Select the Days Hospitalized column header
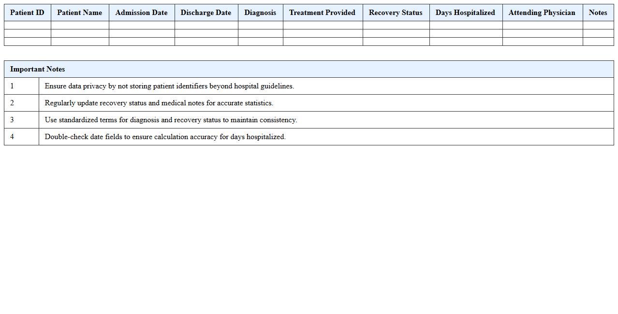Viewport: 618px width, 314px height. (x=465, y=13)
